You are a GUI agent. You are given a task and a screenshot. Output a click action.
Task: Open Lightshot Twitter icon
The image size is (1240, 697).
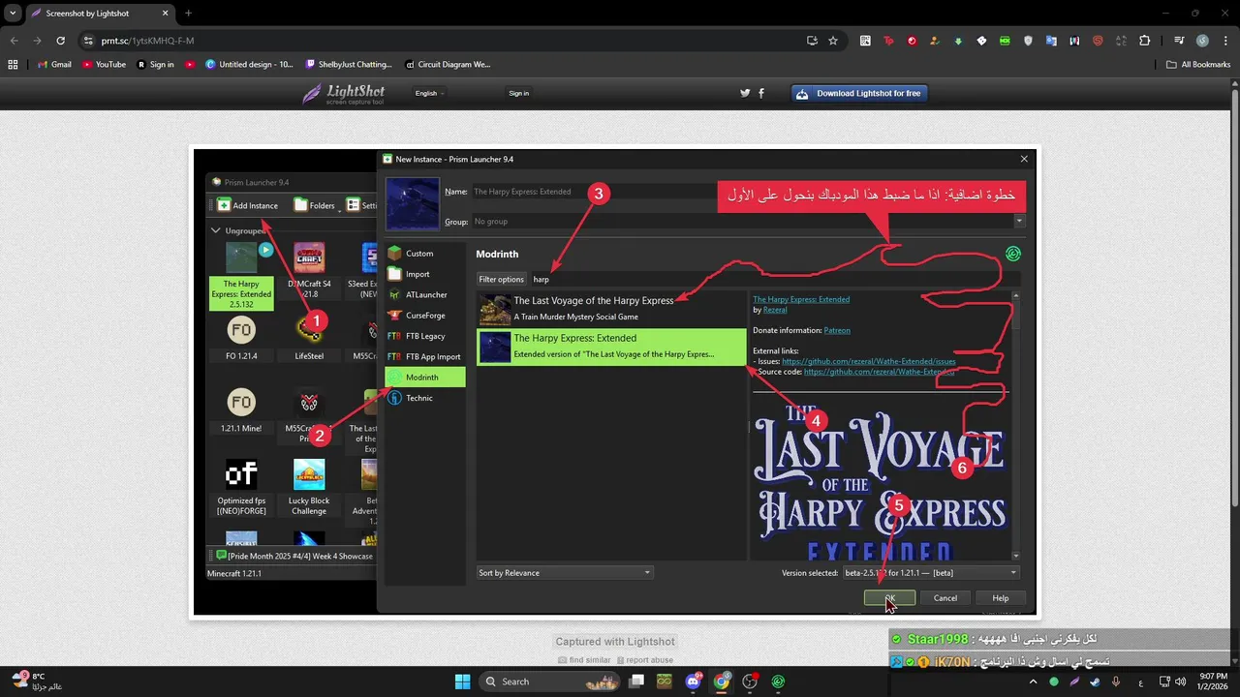click(x=745, y=94)
